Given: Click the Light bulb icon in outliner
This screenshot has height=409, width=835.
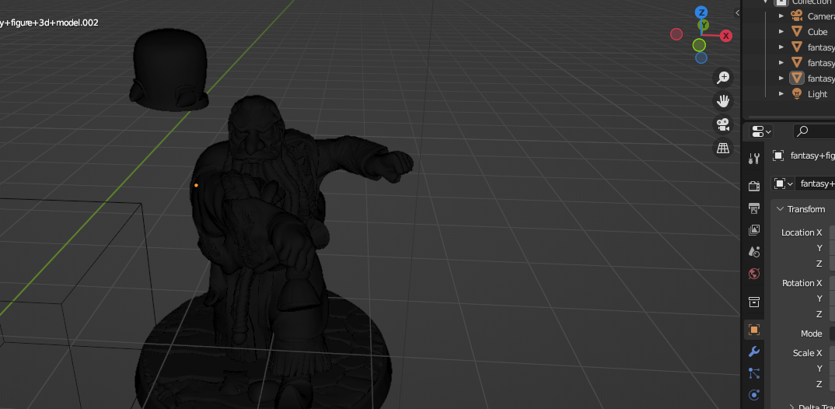Looking at the screenshot, I should (797, 93).
